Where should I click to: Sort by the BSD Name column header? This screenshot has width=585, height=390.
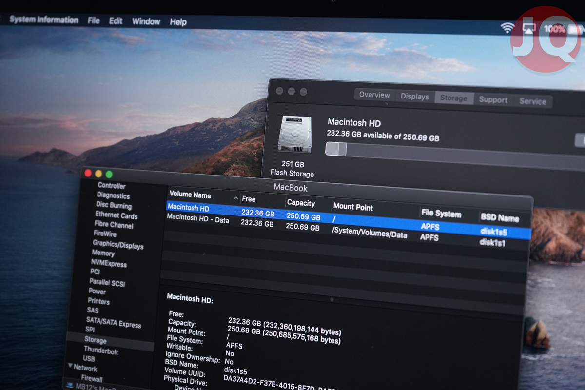(x=500, y=218)
